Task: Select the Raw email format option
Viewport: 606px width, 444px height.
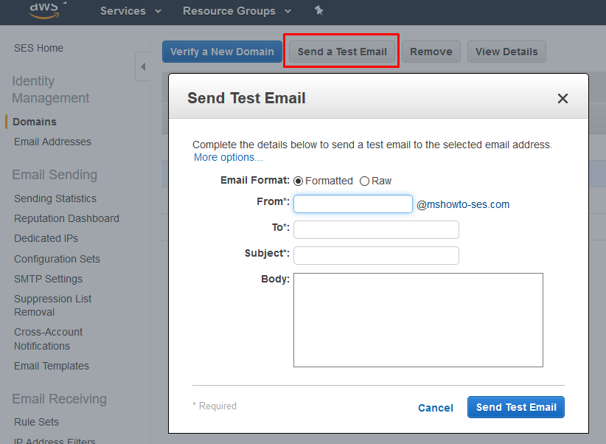Action: (x=364, y=181)
